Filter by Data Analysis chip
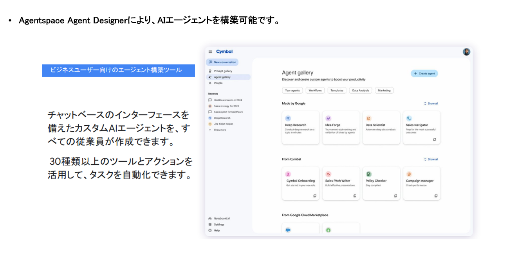 [361, 90]
